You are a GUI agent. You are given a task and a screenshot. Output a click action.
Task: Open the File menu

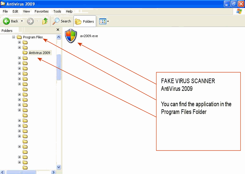click(x=5, y=11)
